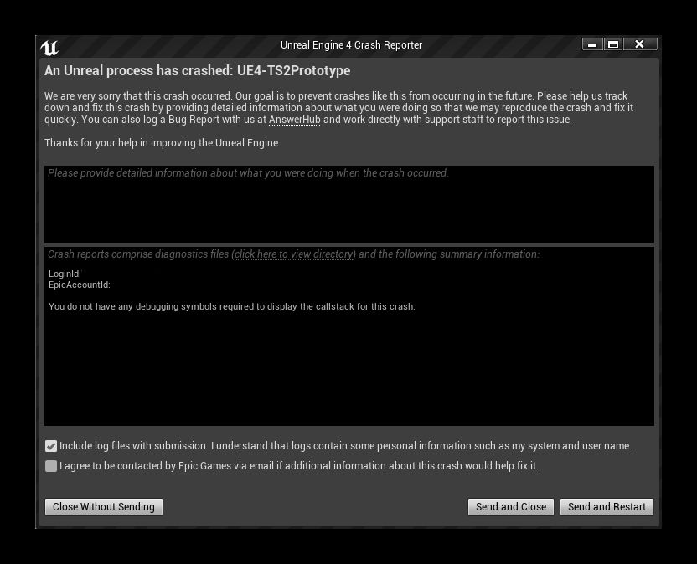Image resolution: width=697 pixels, height=564 pixels.
Task: Focus the crash description text field
Action: pos(348,205)
